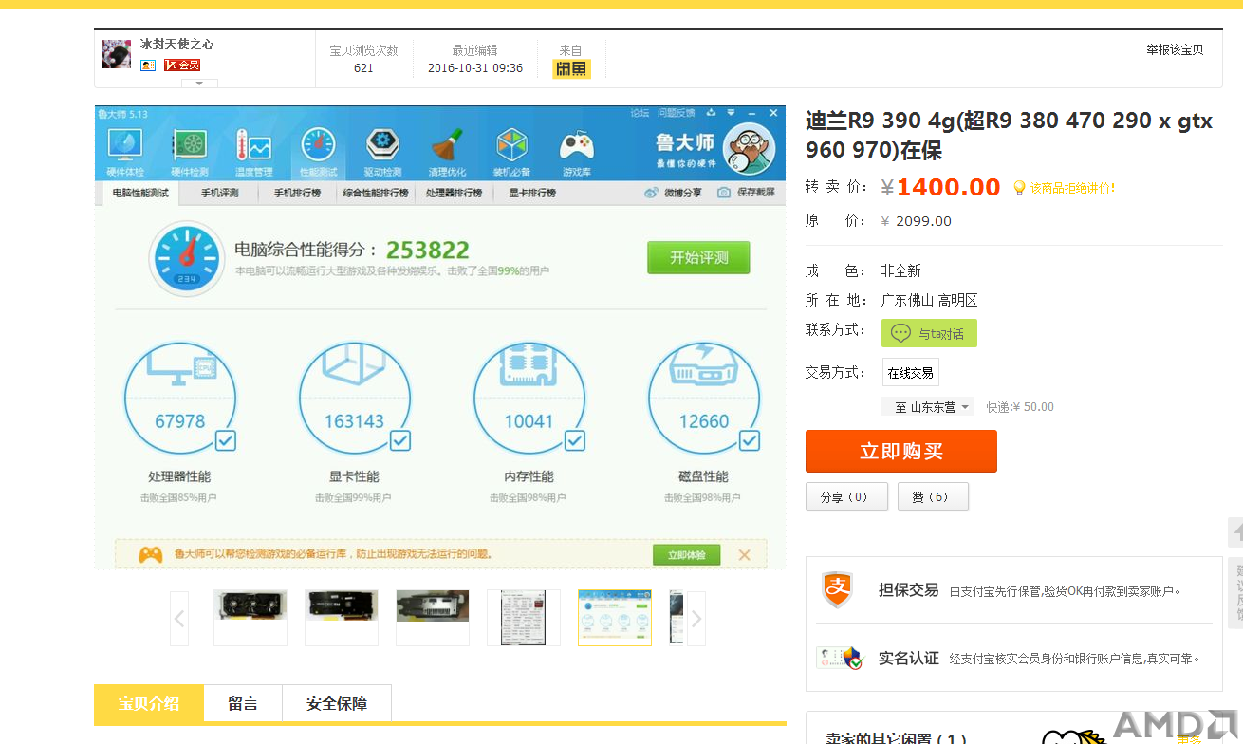Open the 留言 comments tab
The height and width of the screenshot is (744, 1243).
click(x=243, y=704)
